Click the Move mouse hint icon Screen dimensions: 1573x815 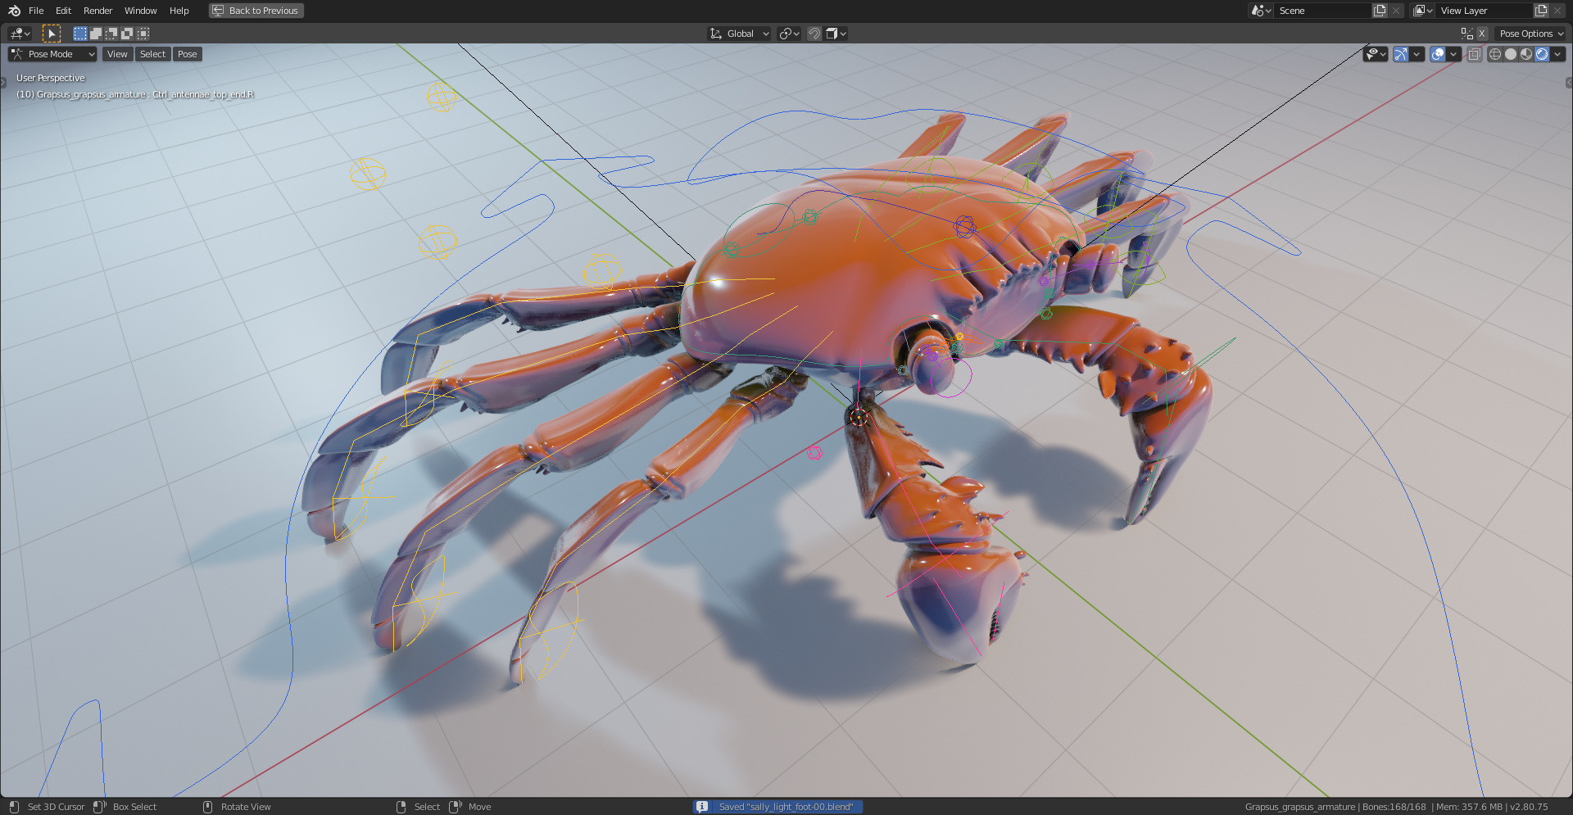456,807
